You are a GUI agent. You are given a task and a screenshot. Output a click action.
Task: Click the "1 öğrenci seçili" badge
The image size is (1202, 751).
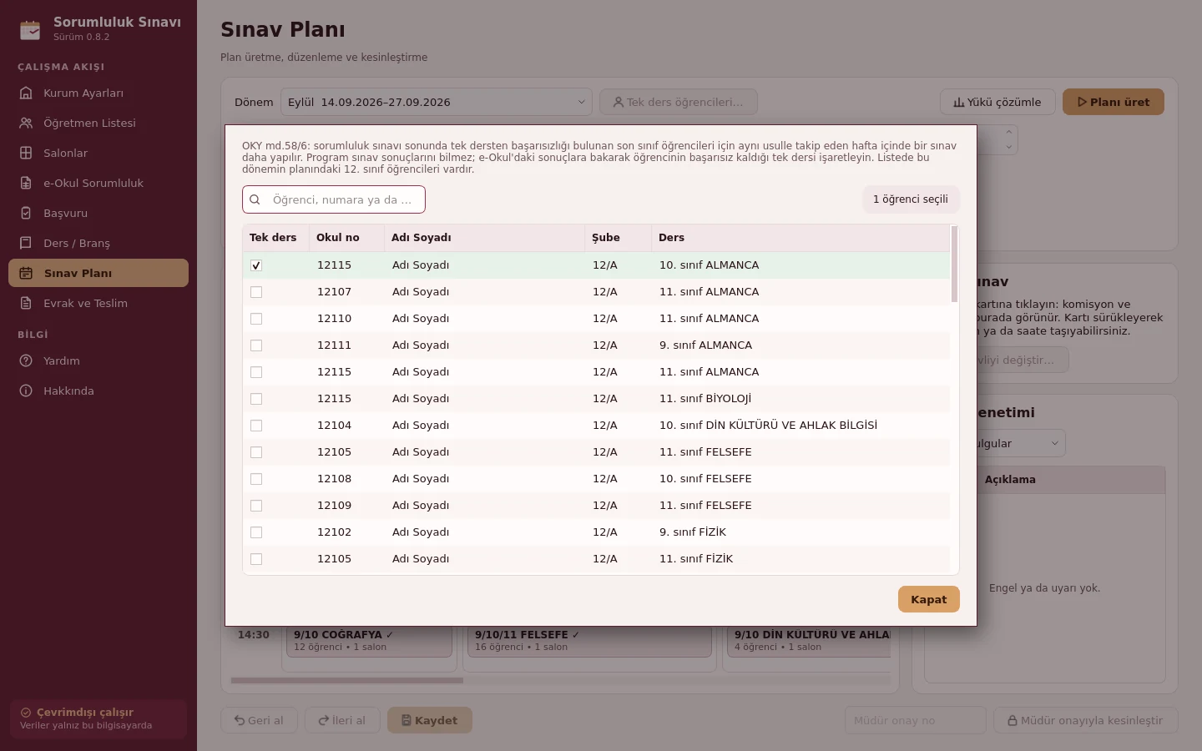[911, 199]
